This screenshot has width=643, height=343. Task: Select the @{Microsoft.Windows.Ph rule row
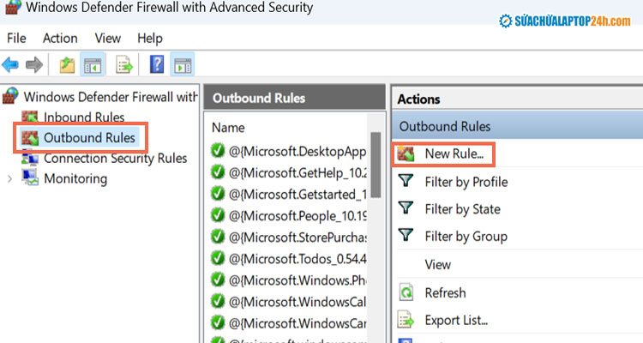(x=288, y=280)
